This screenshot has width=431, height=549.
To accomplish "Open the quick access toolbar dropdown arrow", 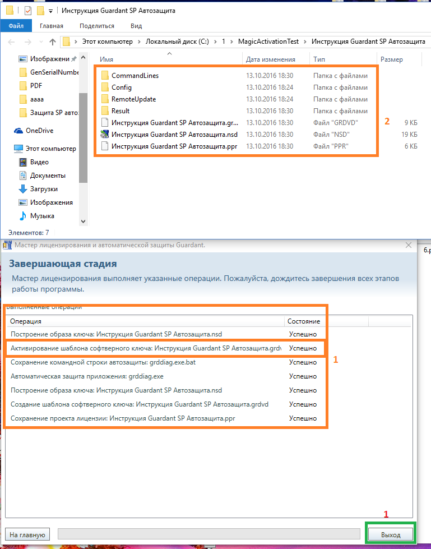I will pyautogui.click(x=51, y=11).
